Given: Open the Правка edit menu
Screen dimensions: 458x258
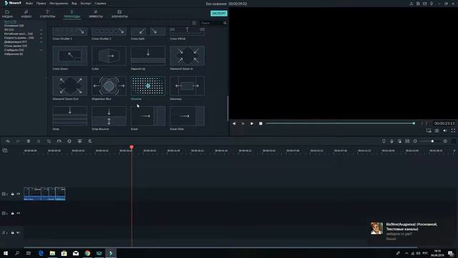Looking at the screenshot, I should tap(42, 4).
